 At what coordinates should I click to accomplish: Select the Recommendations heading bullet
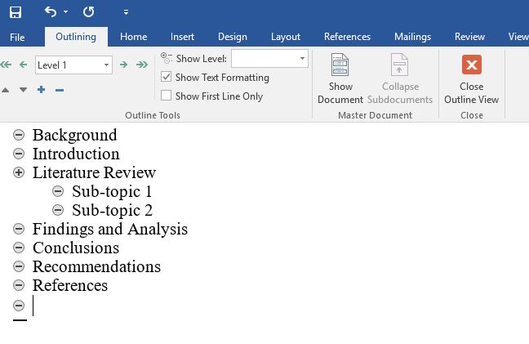click(19, 266)
